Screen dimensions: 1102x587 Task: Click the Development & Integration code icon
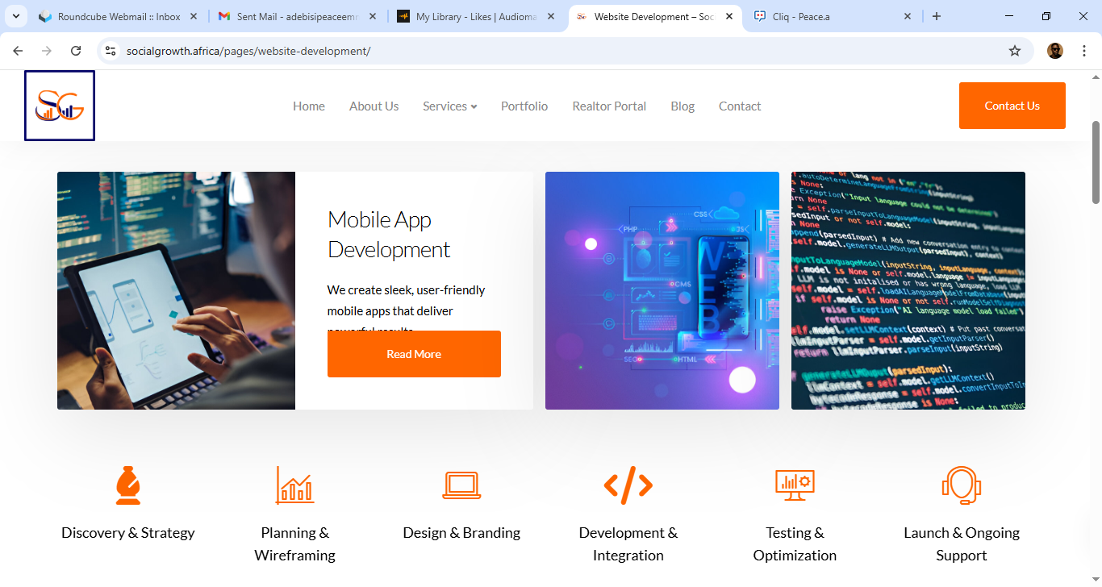click(628, 485)
